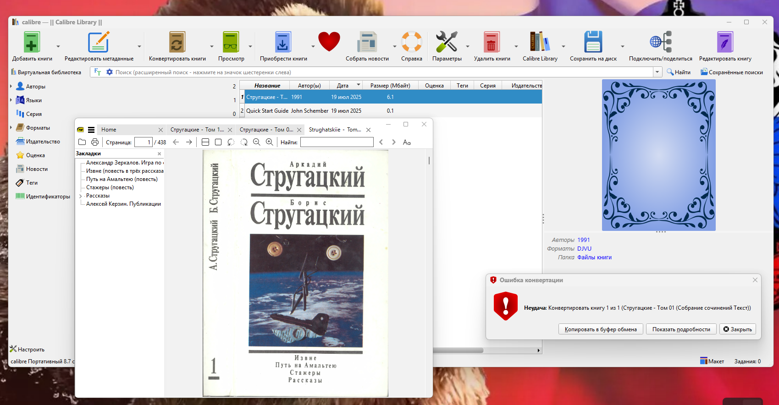Click horizontal scrollbar of book list
Screen dimensions: 779x405
pos(459,350)
